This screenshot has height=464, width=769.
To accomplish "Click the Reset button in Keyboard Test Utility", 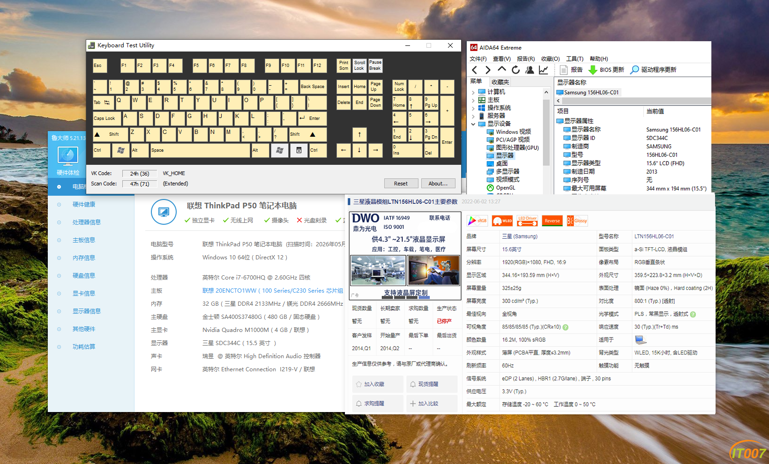I will [x=401, y=184].
